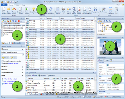Switch to the View ribbon tab
This screenshot has width=125, height=99.
[17, 5]
